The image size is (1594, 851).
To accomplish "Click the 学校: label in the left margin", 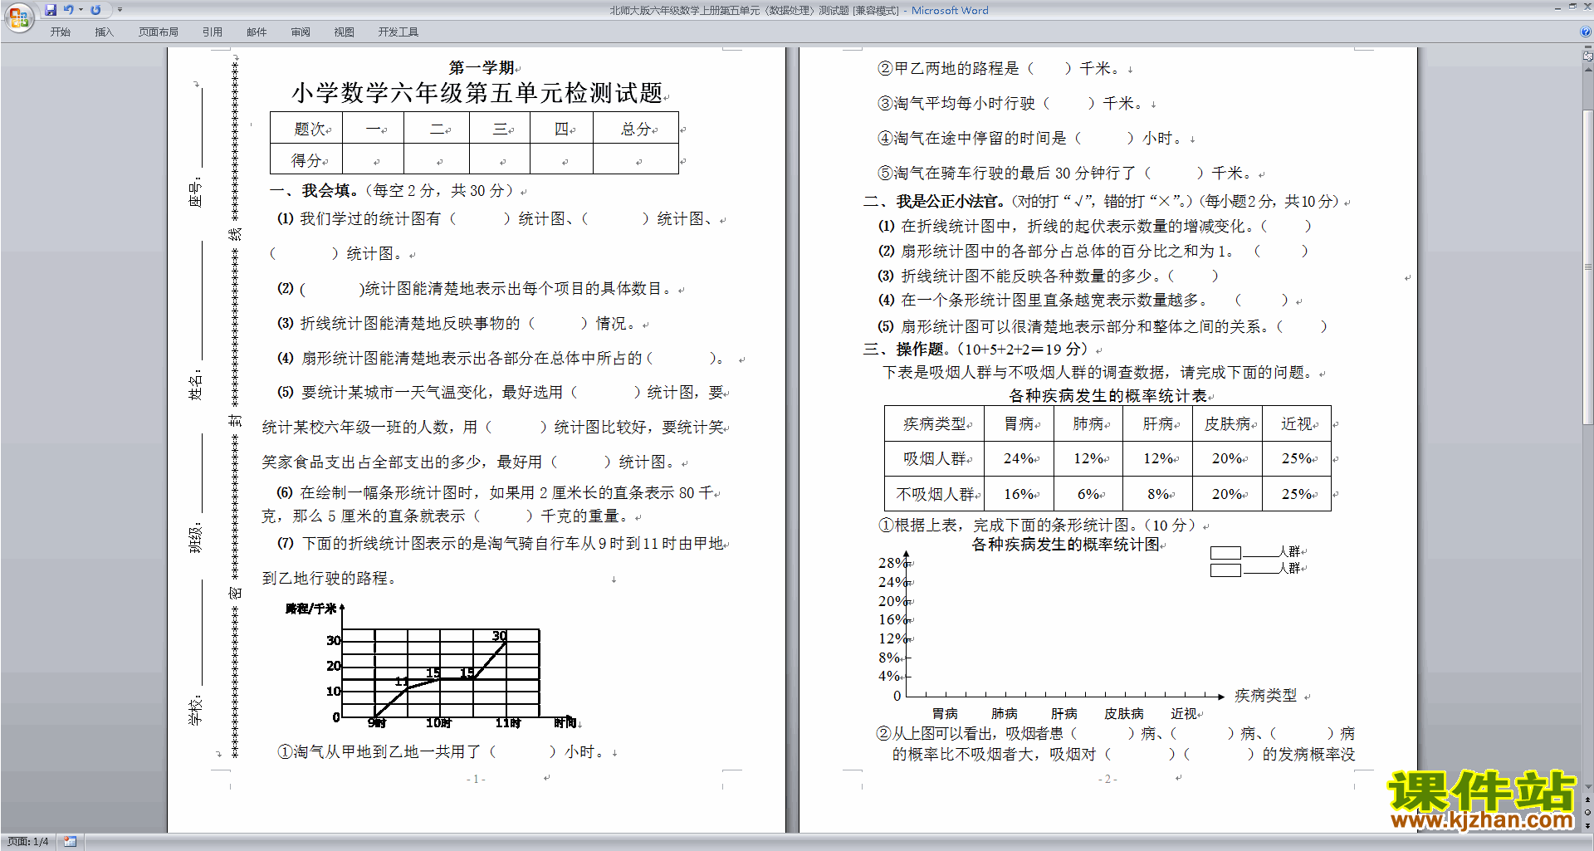I will [x=195, y=710].
